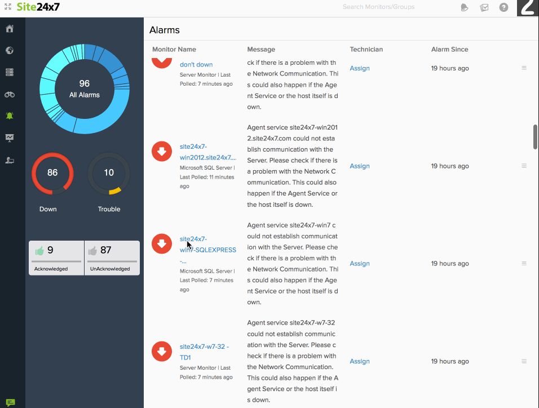
Task: Open the alarm bell icon in top header
Action: click(464, 7)
